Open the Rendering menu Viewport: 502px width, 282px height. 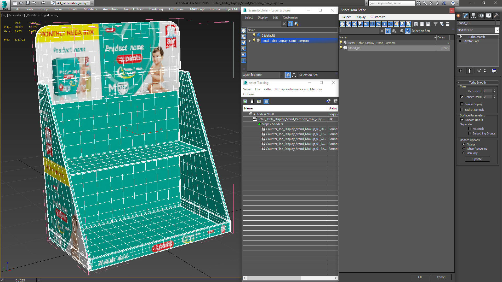(156, 9)
